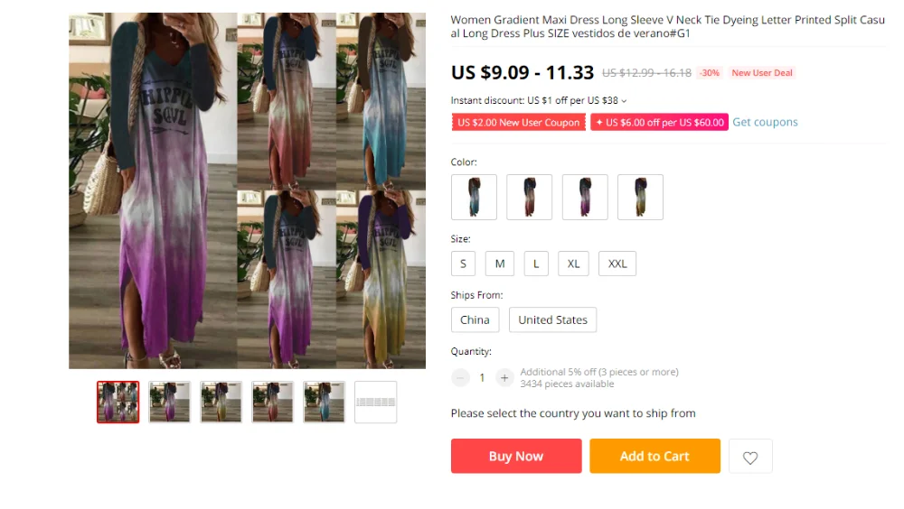View the purple dress thumbnail image
This screenshot has width=904, height=509.
pyautogui.click(x=170, y=402)
